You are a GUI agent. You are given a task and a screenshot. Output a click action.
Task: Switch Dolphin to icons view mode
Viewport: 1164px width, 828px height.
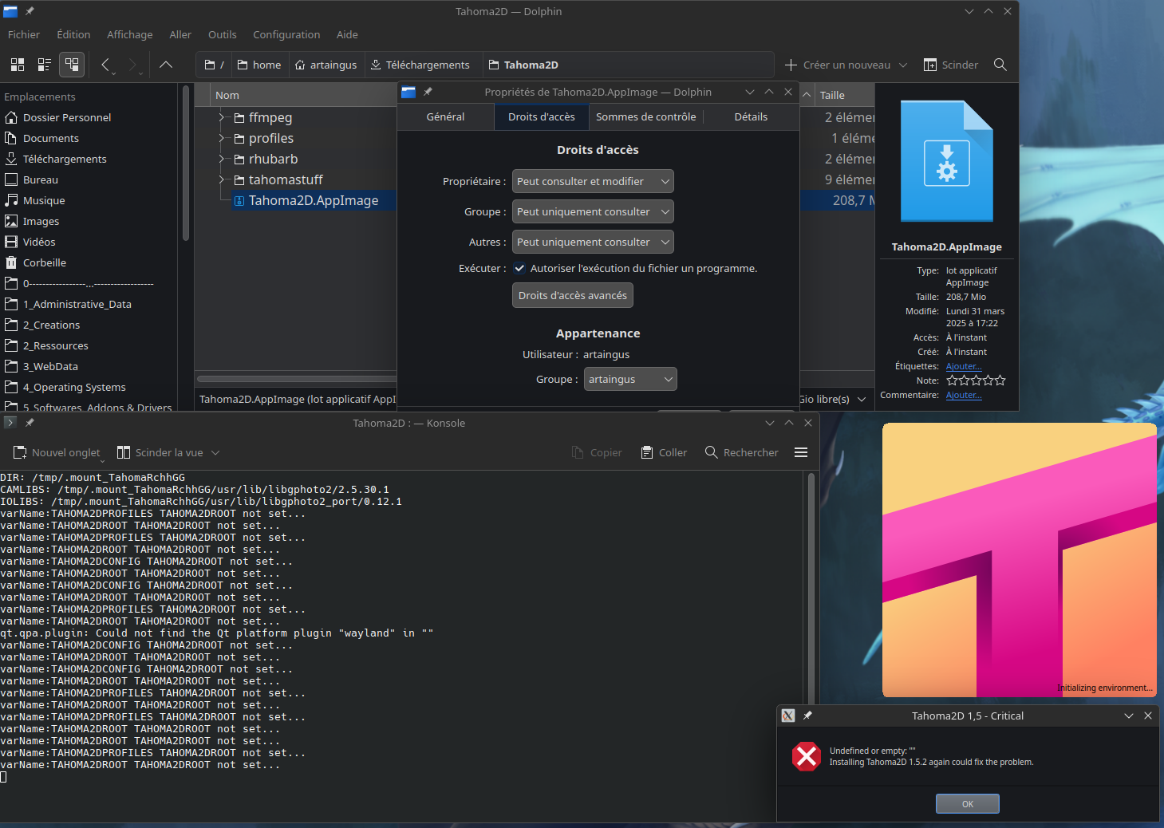pyautogui.click(x=18, y=65)
